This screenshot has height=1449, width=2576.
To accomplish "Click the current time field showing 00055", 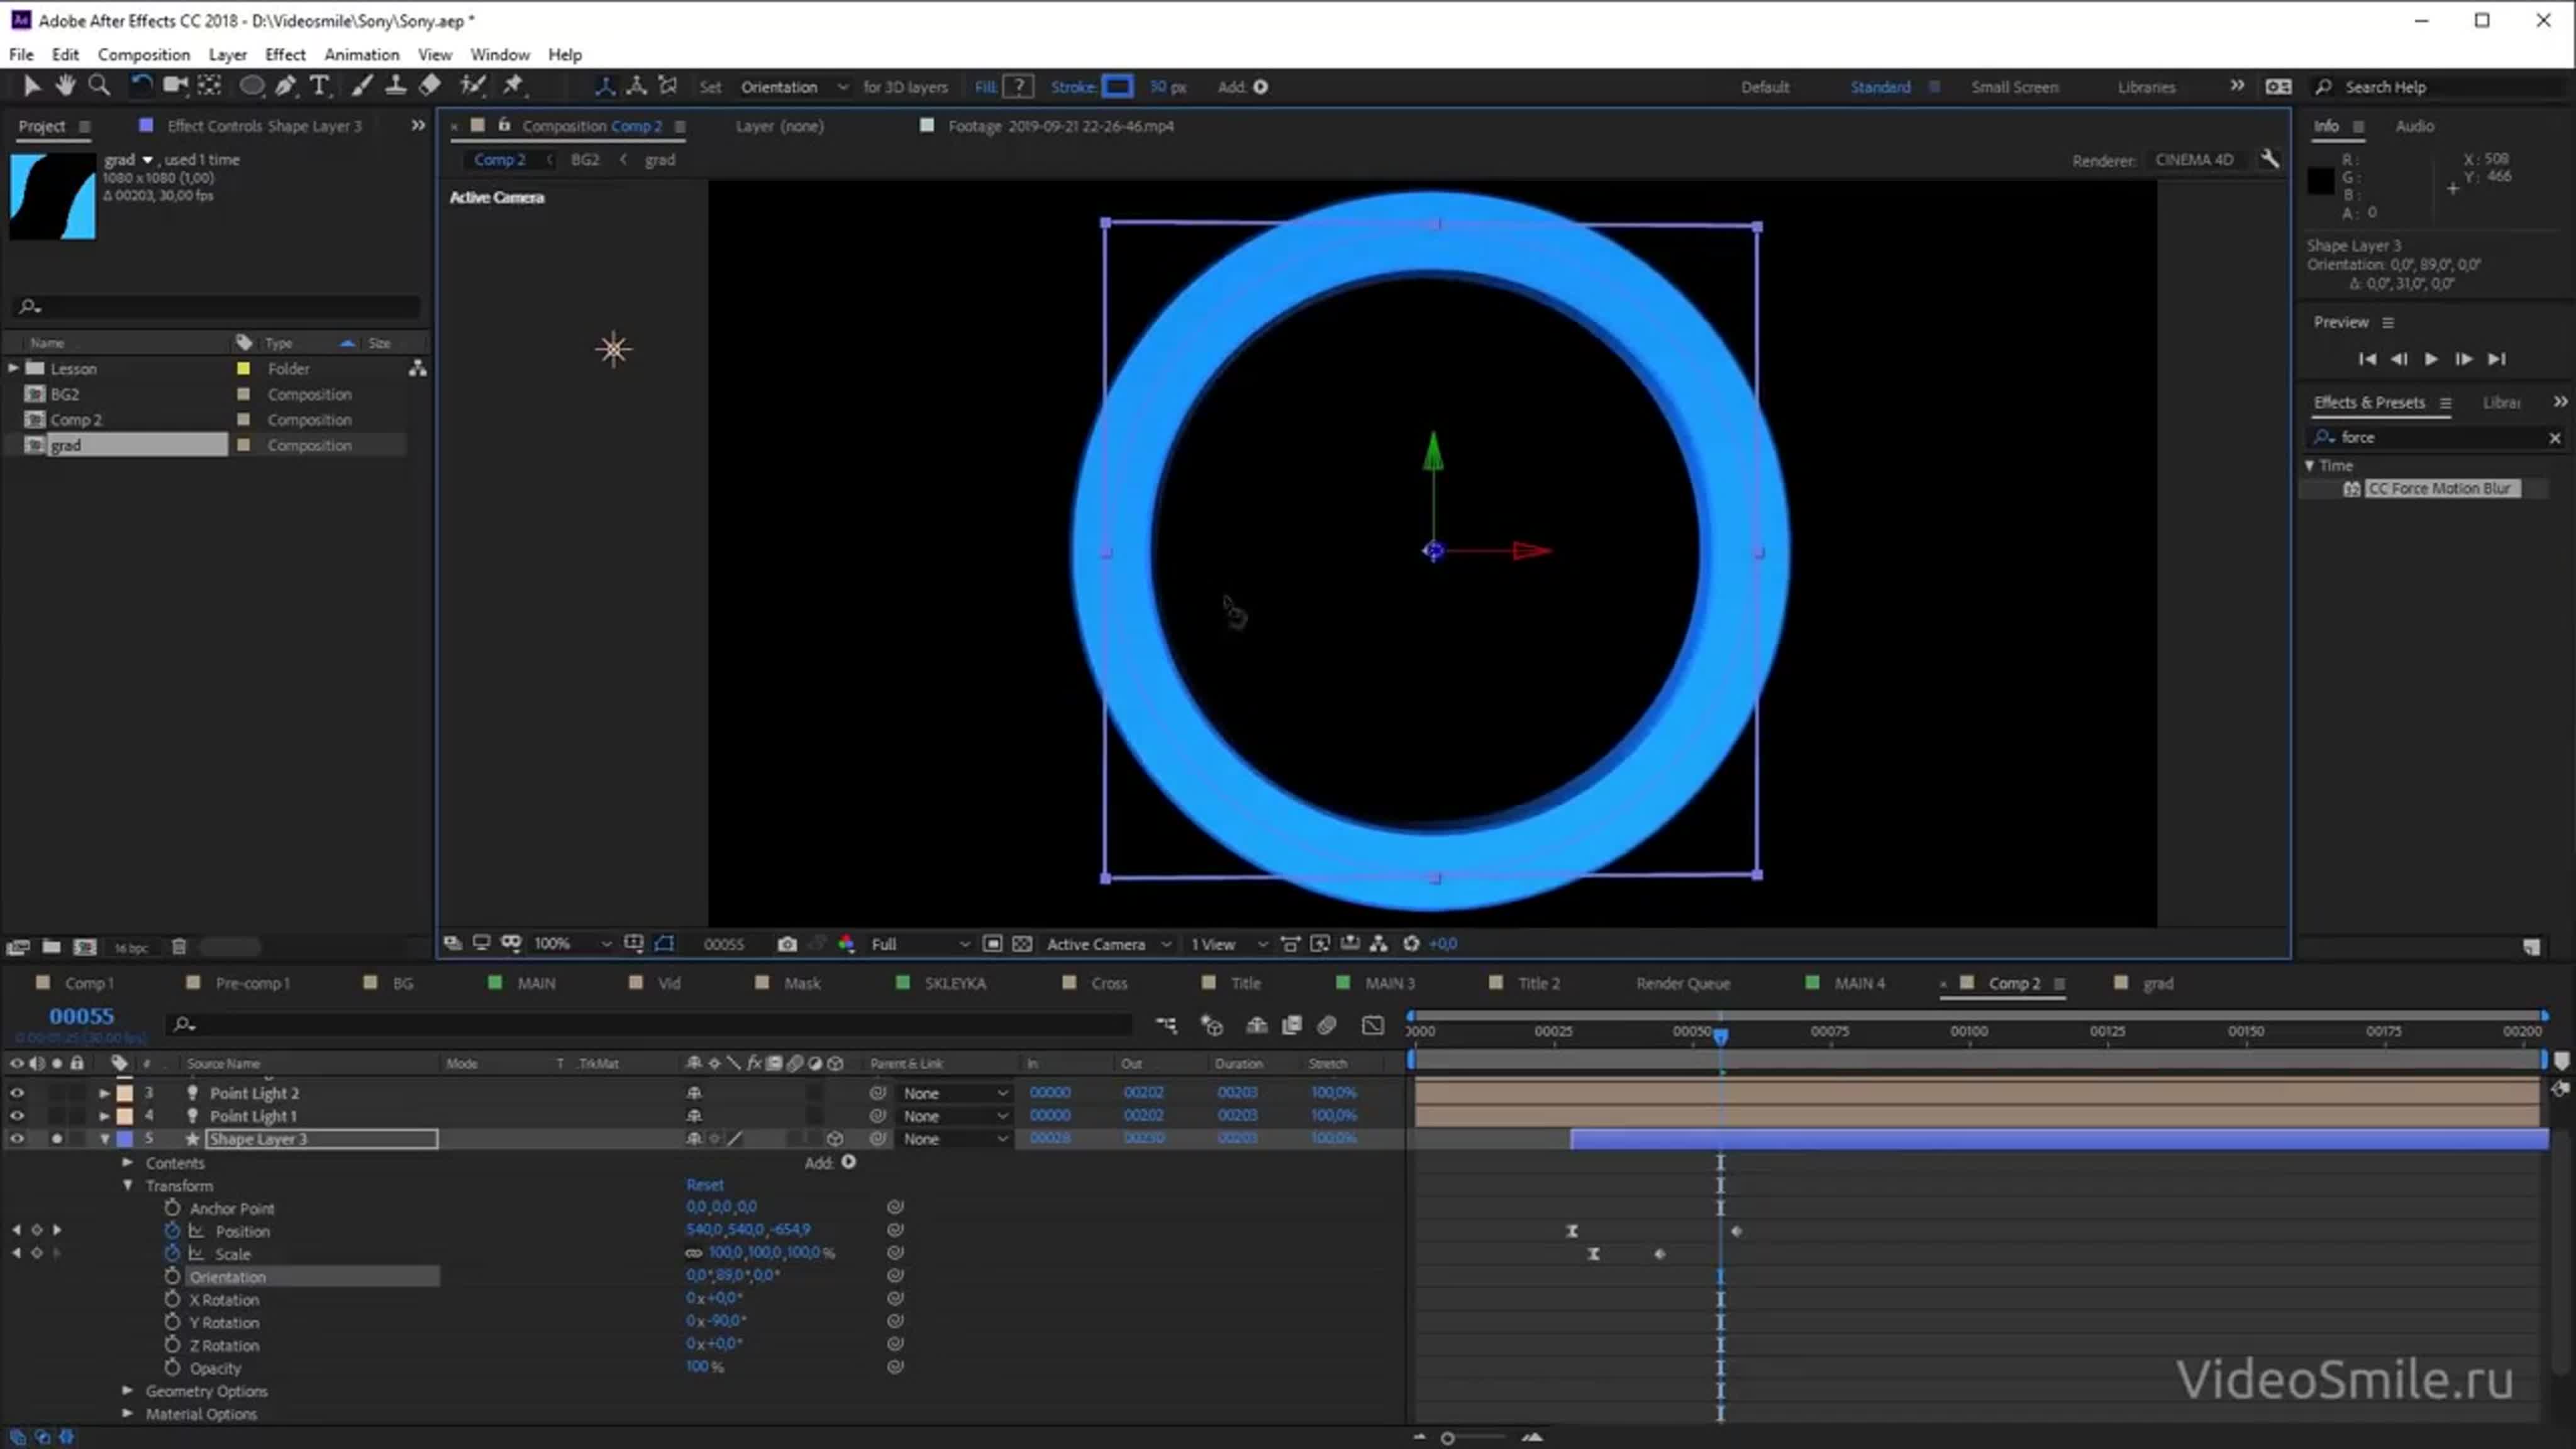I will [x=82, y=1015].
